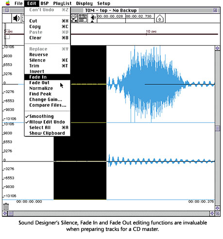Image resolution: width=223 pixels, height=239 pixels.
Task: Click the 0 sec overview position box
Action: [7, 34]
